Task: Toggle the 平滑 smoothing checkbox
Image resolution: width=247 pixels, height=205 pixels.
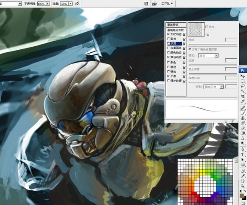Action: coord(168,76)
